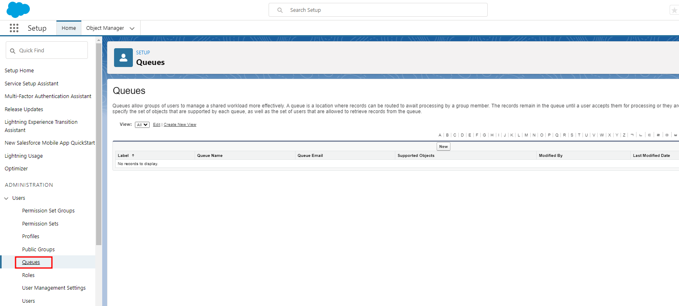Click the Salesforce cloud logo
679x306 pixels.
point(18,9)
